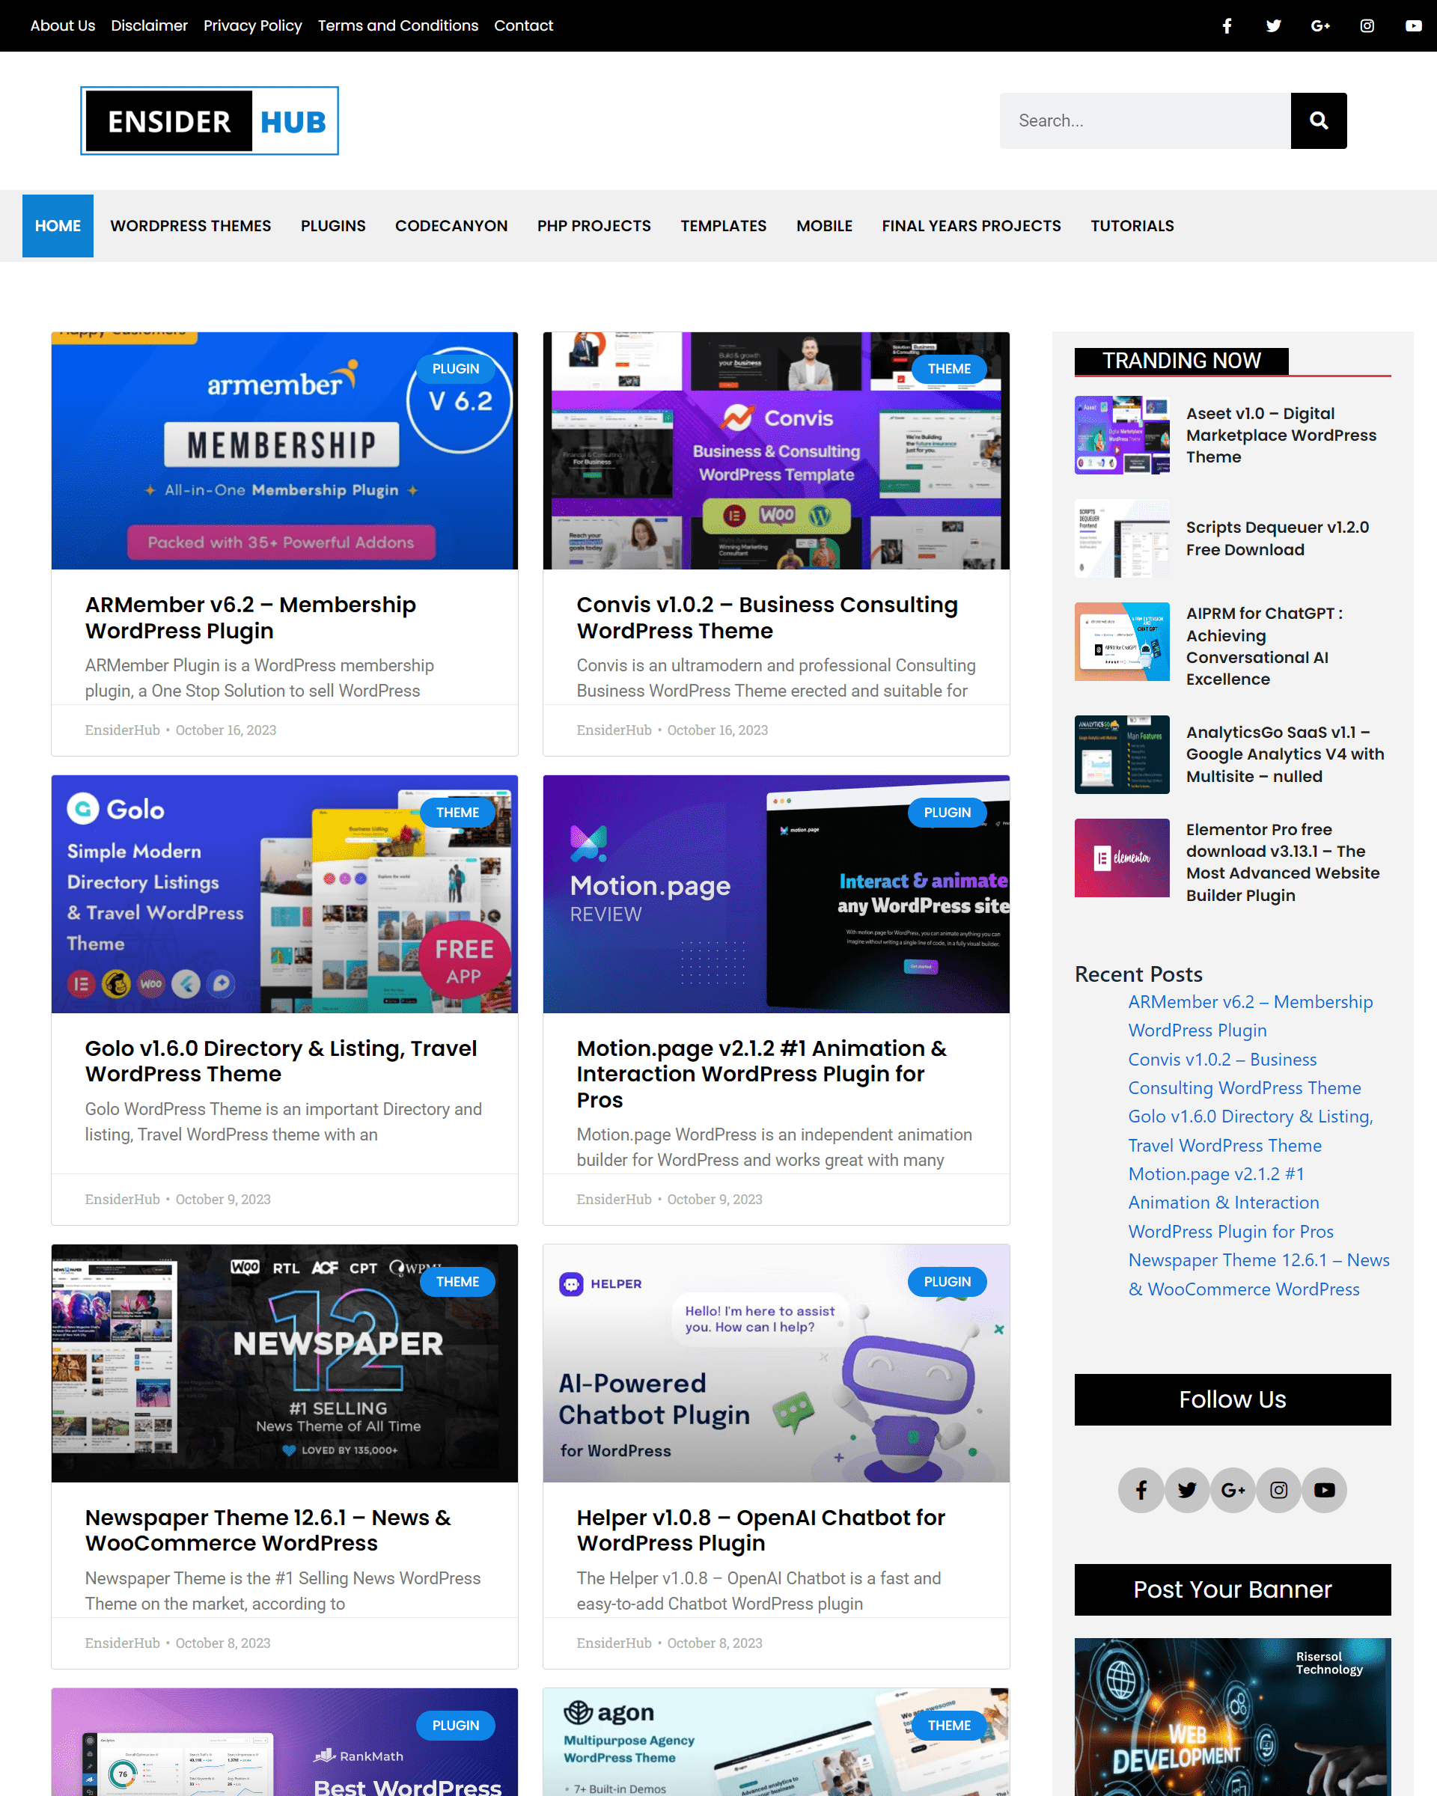Screen dimensions: 1437x1796
Task: Select HOME in main navigation
Action: pyautogui.click(x=58, y=226)
